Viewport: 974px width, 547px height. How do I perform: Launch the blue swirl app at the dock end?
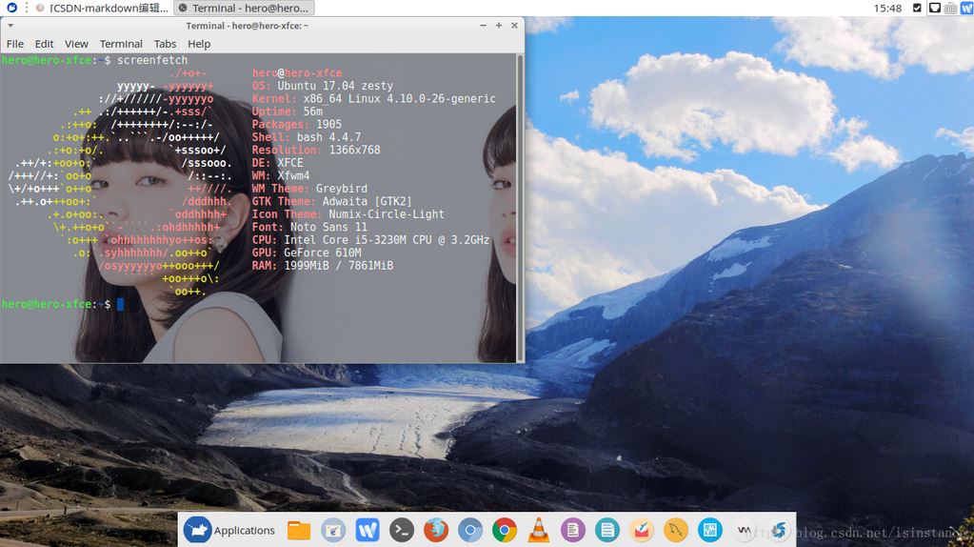pos(778,530)
